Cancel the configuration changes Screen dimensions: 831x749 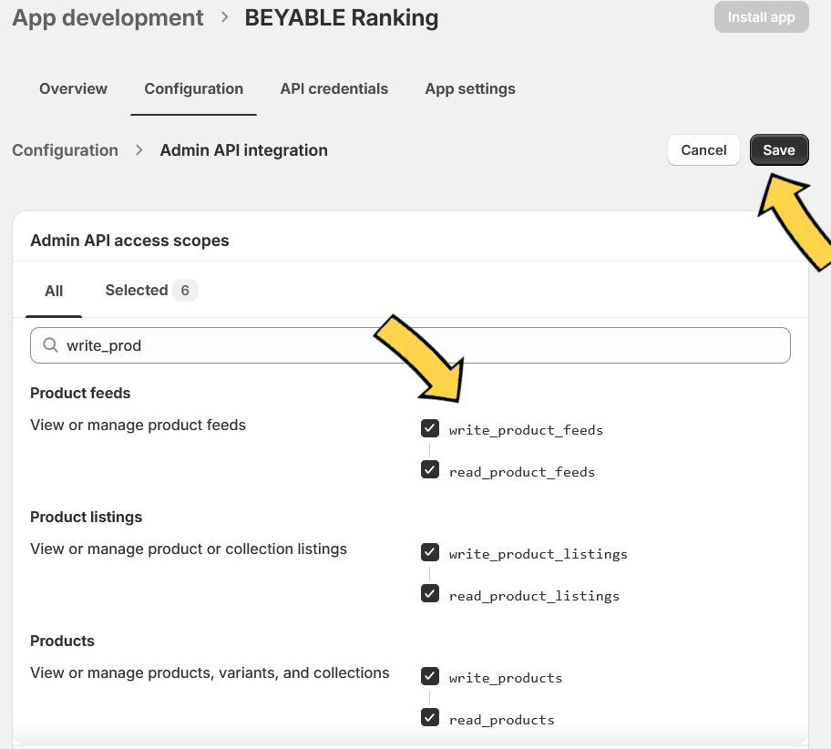703,150
